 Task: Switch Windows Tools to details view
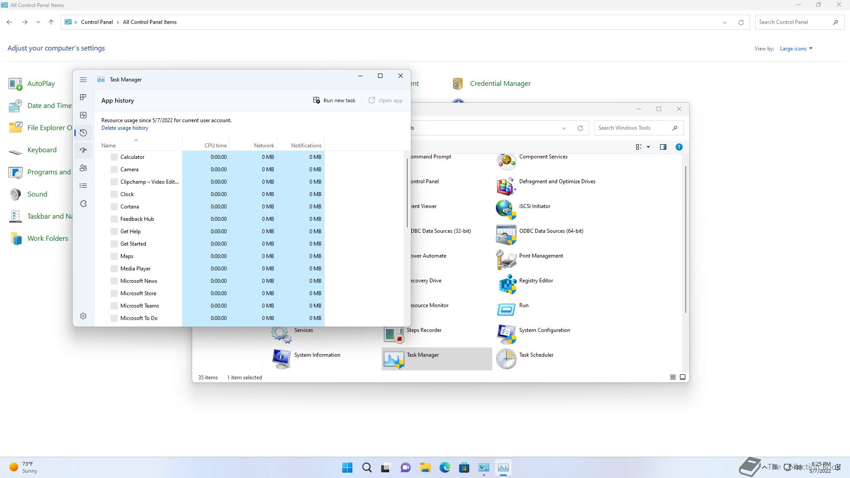click(x=672, y=377)
